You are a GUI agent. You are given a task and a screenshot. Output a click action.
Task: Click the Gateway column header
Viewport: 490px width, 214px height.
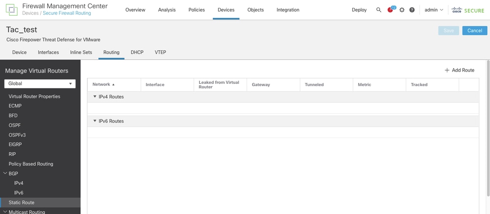[x=261, y=85]
